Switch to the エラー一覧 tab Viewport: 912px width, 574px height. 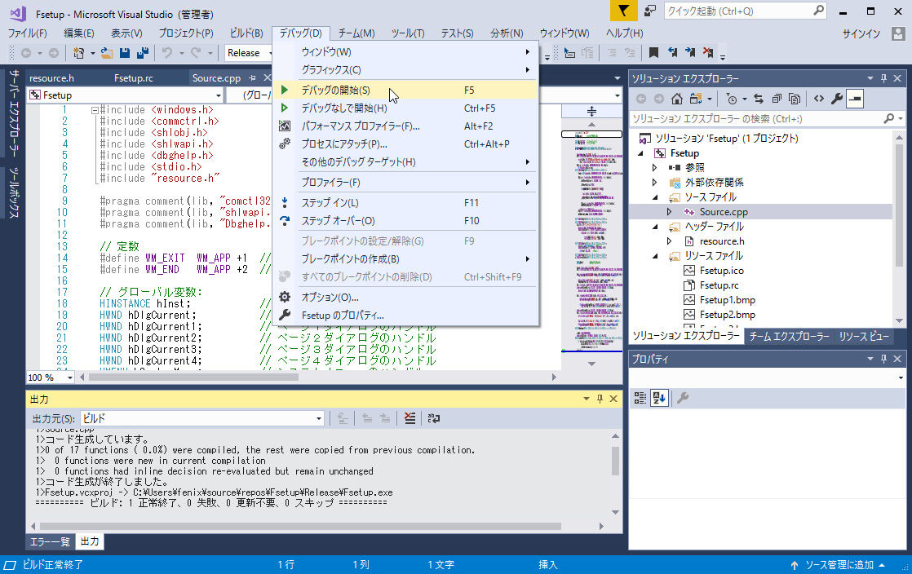coord(50,541)
